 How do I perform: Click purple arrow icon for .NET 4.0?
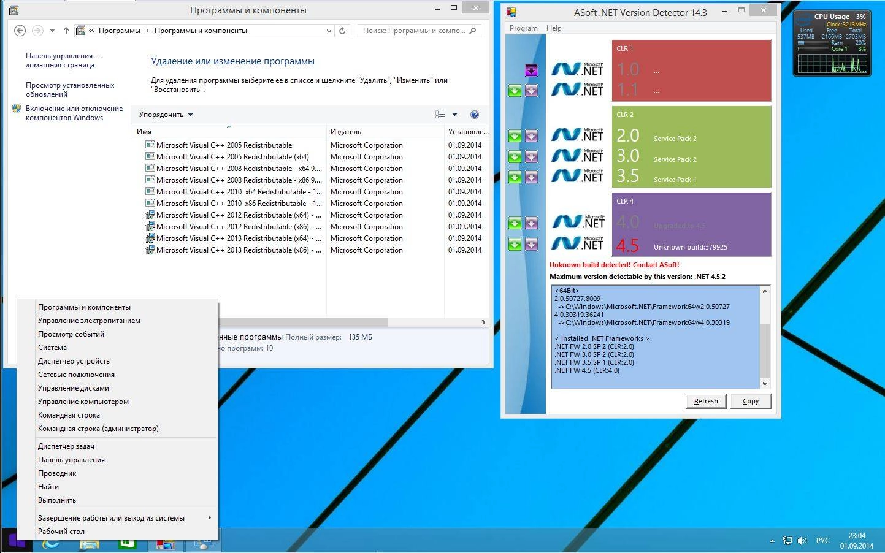(x=531, y=223)
